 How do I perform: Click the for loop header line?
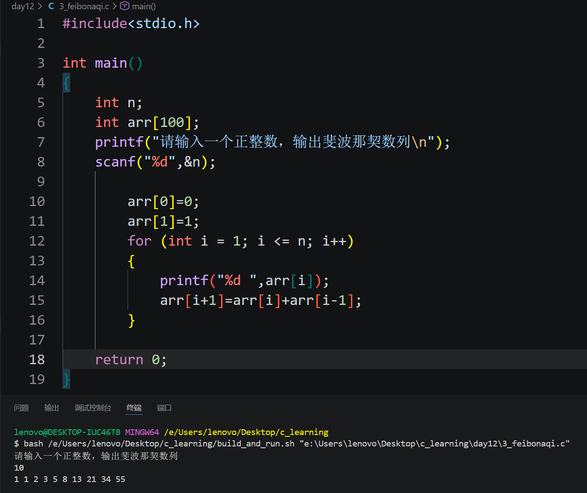tap(240, 241)
